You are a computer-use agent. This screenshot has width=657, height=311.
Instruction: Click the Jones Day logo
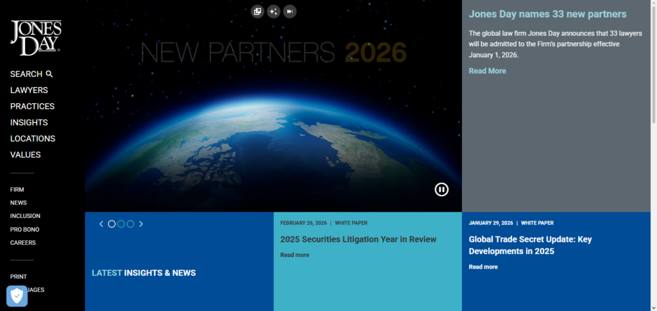tap(36, 38)
